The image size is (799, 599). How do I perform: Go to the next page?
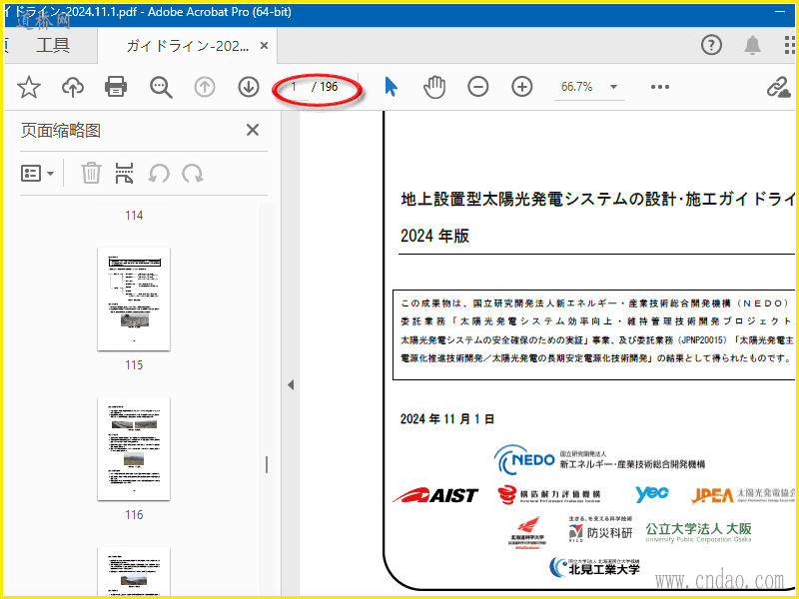[249, 87]
